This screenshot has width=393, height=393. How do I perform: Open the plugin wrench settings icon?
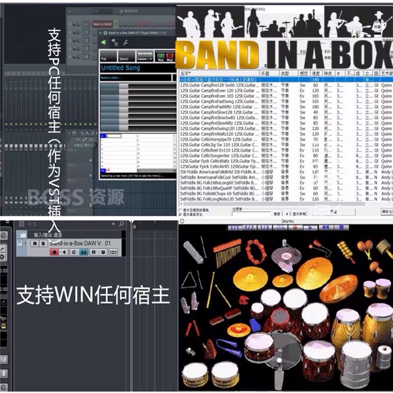126,42
